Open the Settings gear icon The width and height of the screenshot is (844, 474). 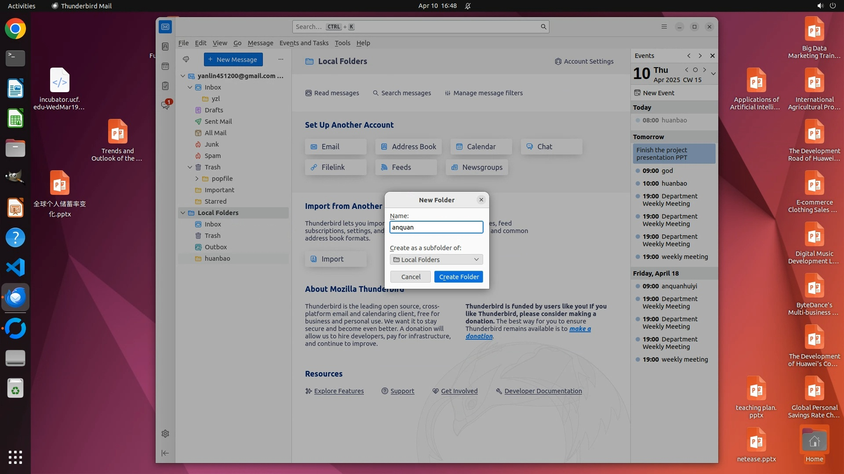[x=165, y=434]
